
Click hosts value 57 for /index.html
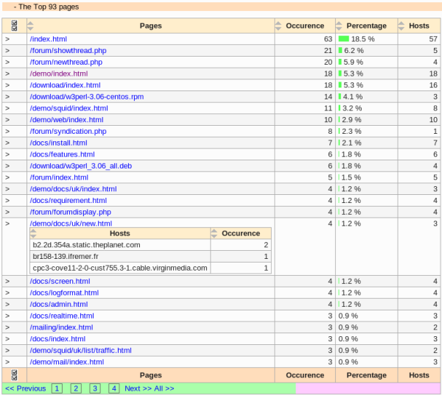coord(433,39)
